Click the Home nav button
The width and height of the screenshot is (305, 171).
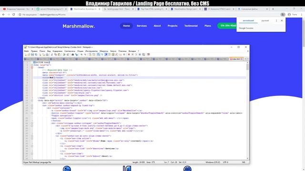point(126,26)
